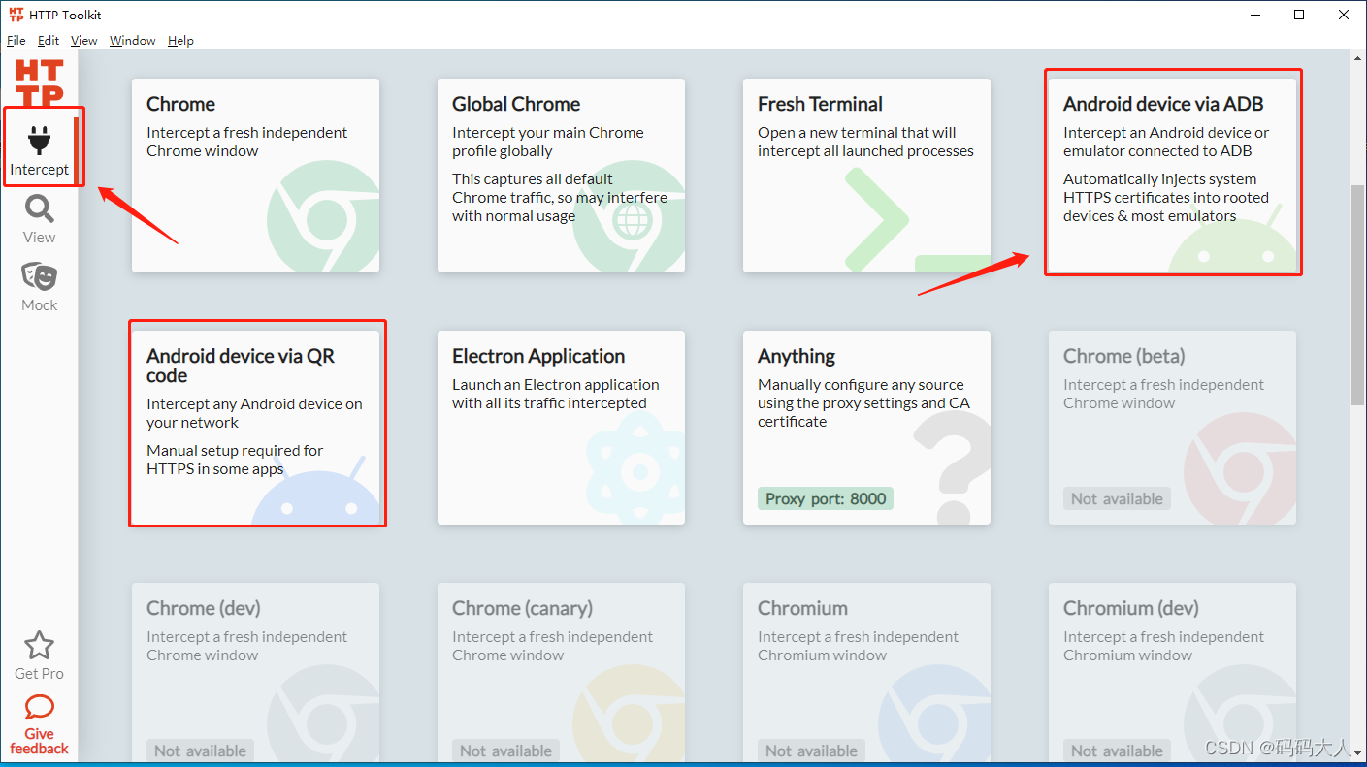Image resolution: width=1367 pixels, height=767 pixels.
Task: Click the Not available label on Chromium card
Action: tap(811, 751)
